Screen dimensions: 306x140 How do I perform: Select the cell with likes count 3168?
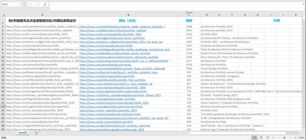pos(189,27)
